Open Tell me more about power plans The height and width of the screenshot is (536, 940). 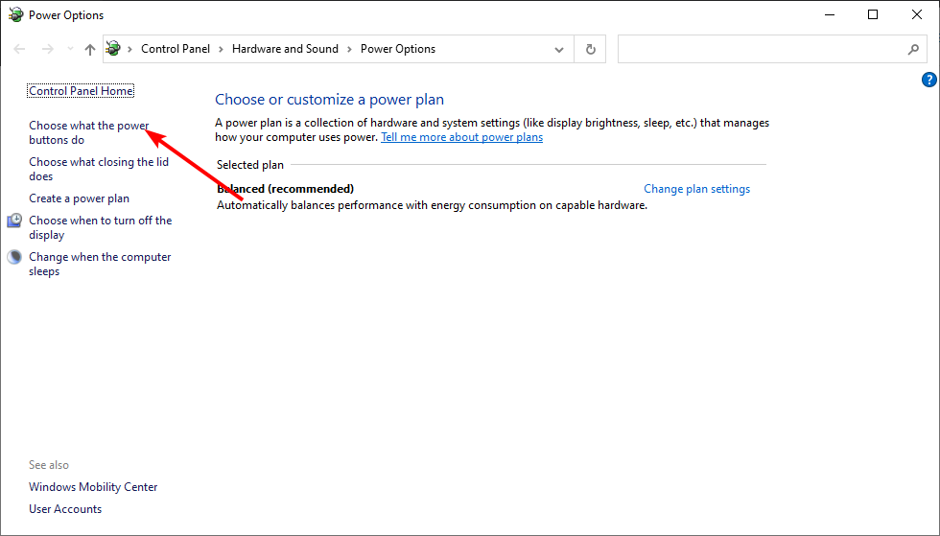tap(461, 137)
